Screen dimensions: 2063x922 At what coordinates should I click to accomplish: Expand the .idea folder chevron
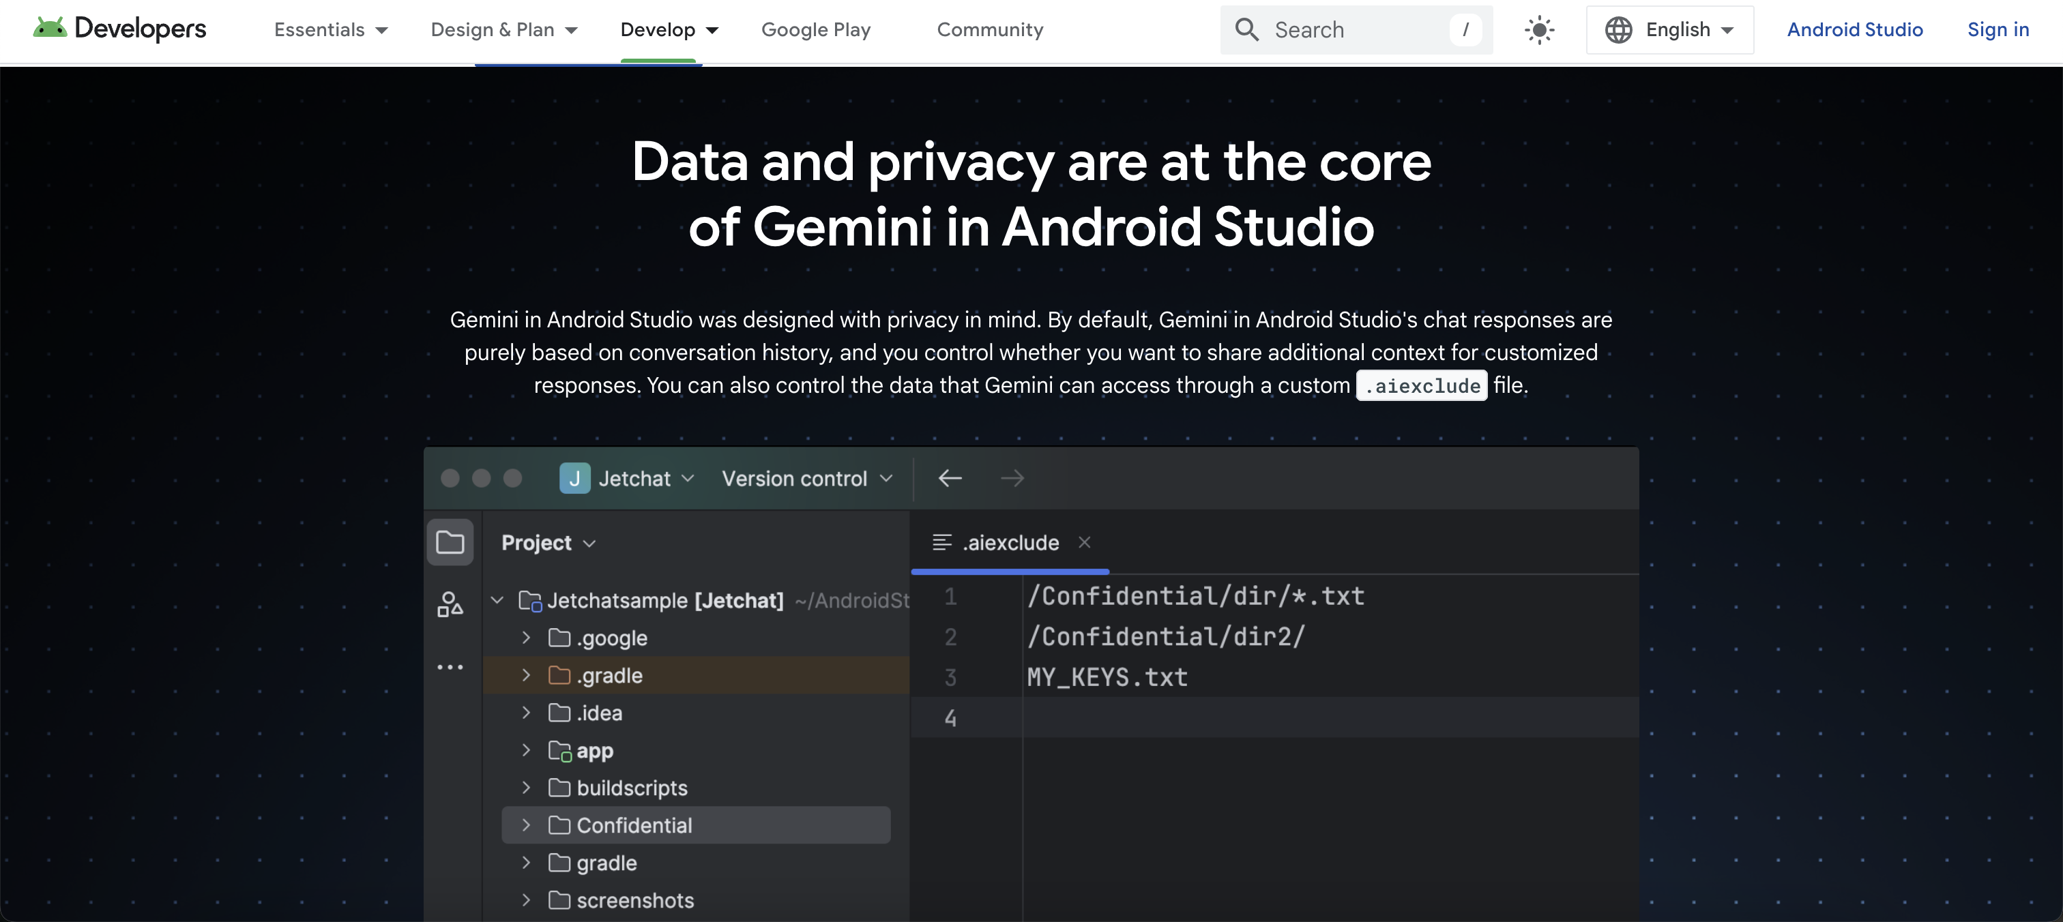click(x=526, y=713)
